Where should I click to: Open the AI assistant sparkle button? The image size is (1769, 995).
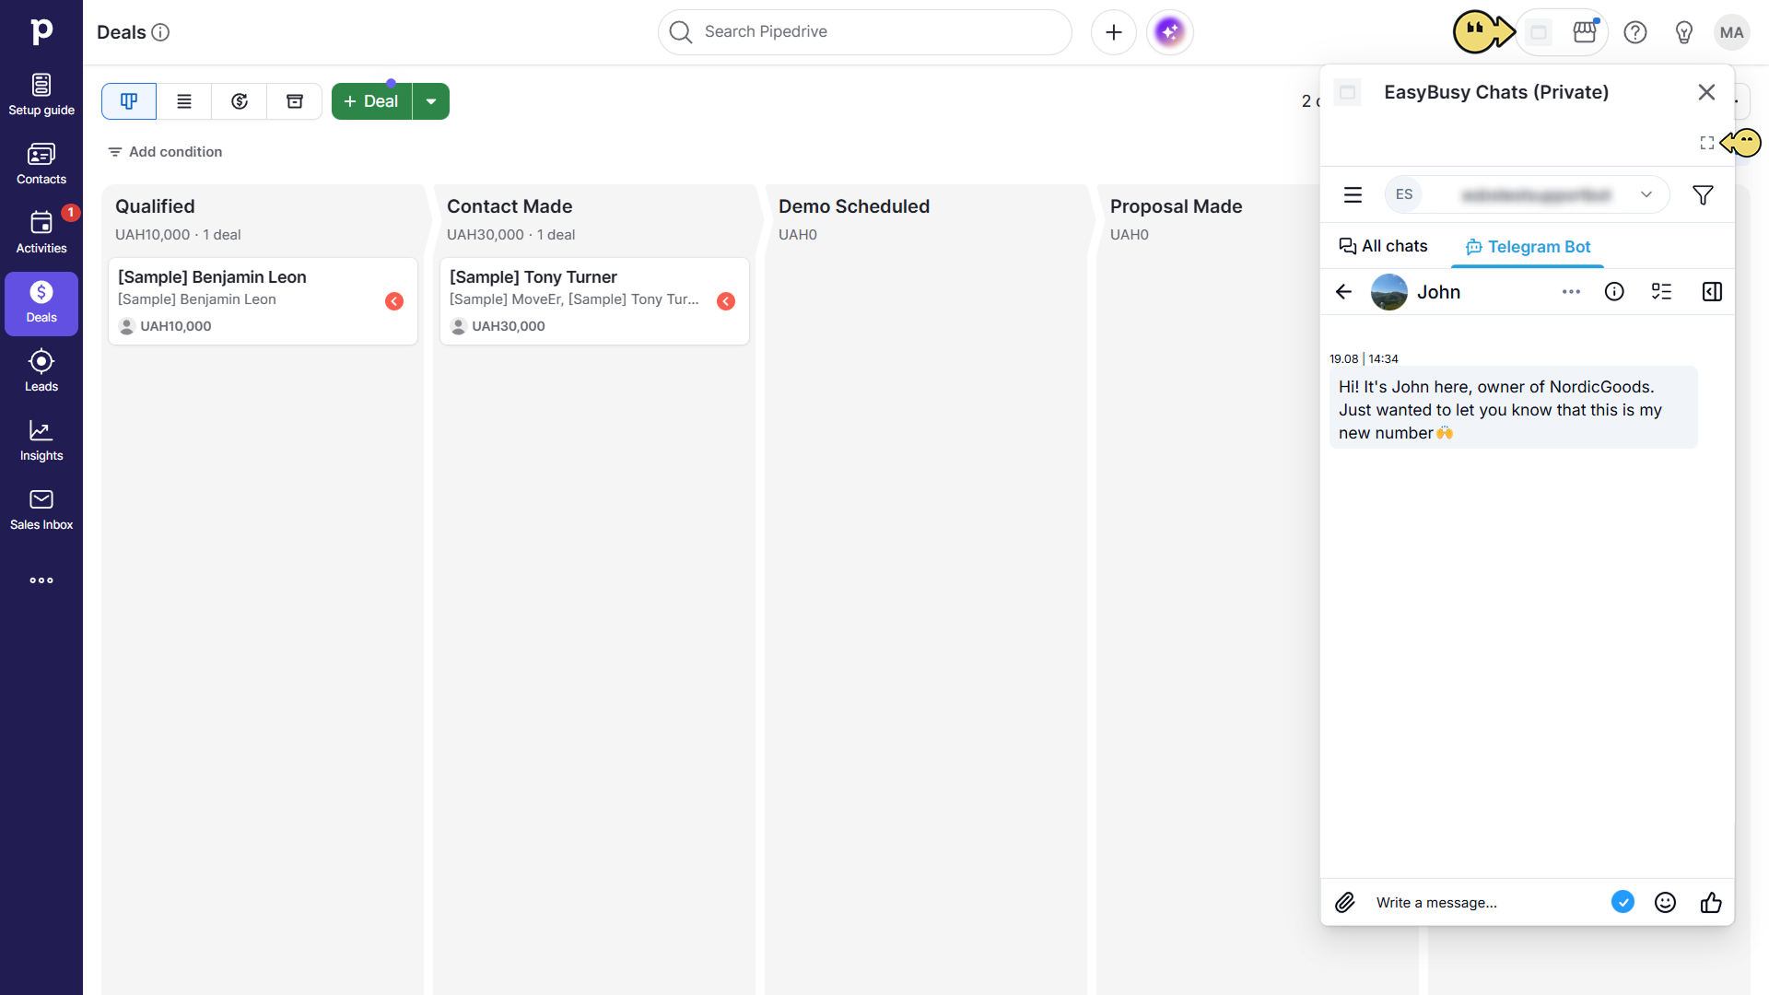pos(1170,32)
